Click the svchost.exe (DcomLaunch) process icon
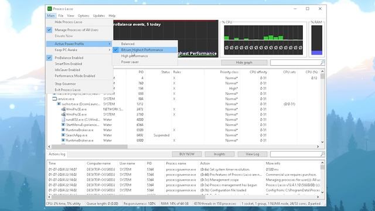The width and height of the screenshot is (375, 211). [x=59, y=104]
